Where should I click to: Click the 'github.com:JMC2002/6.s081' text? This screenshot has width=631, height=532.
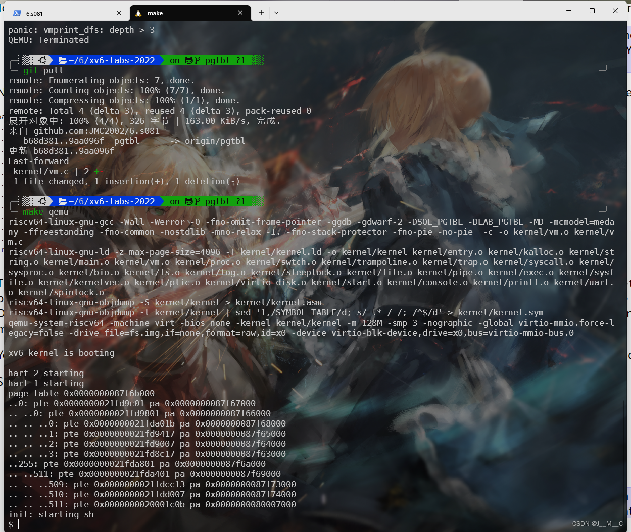pyautogui.click(x=96, y=131)
